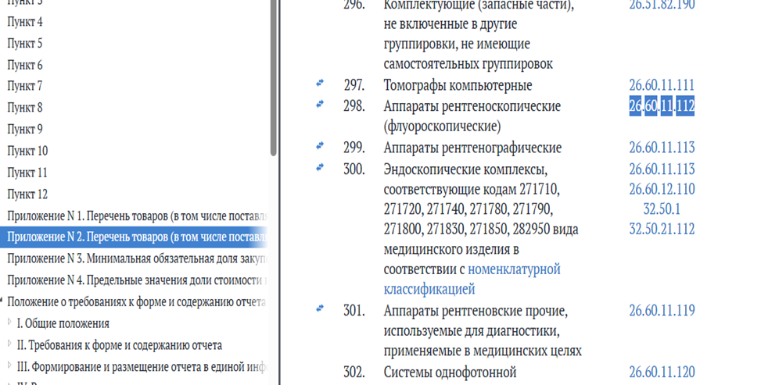Open Положение о требованиях к форме отчета

pyautogui.click(x=137, y=302)
